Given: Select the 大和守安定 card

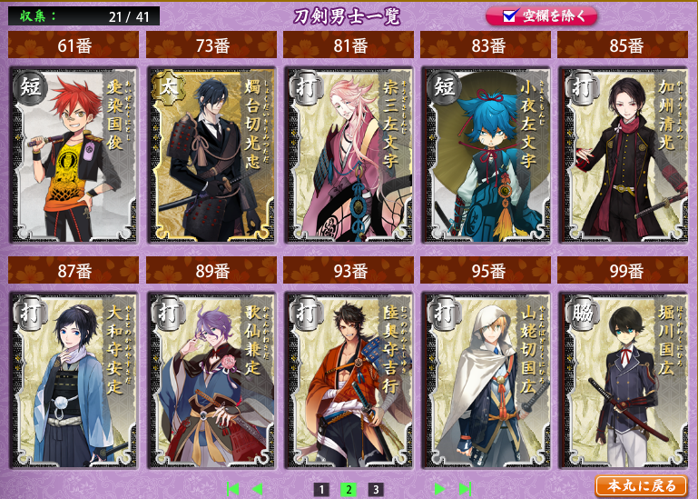Looking at the screenshot, I should (74, 380).
